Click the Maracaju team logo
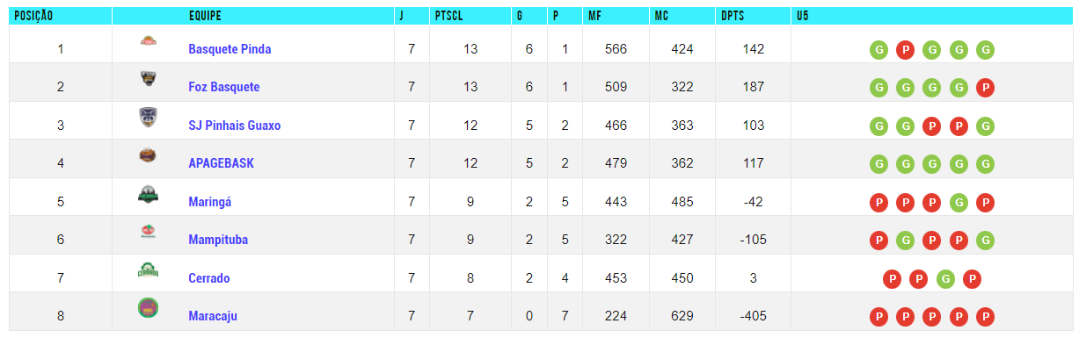 (x=148, y=308)
